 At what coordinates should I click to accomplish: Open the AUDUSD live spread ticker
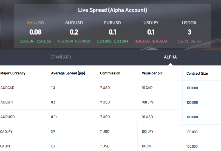pyautogui.click(x=74, y=32)
